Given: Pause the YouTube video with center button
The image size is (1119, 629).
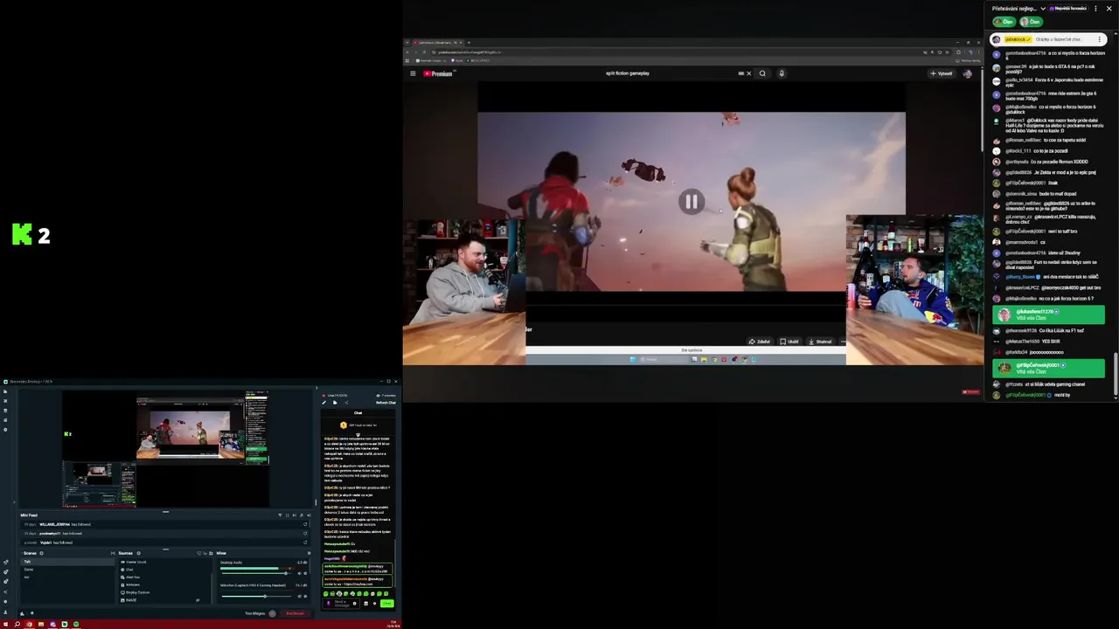Looking at the screenshot, I should point(691,202).
